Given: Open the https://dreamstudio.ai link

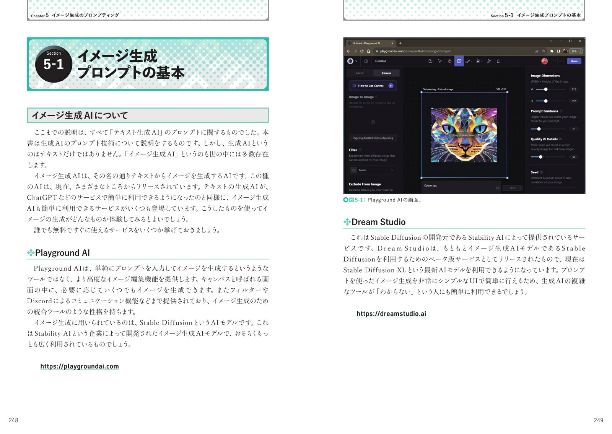Looking at the screenshot, I should click(x=391, y=314).
